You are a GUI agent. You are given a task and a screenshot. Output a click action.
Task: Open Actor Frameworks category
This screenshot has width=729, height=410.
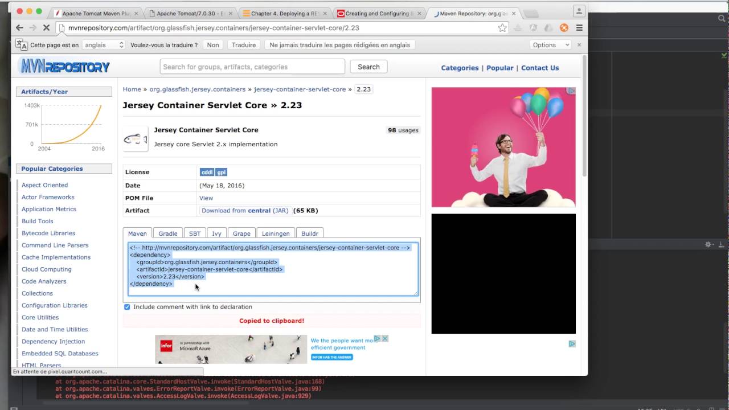(x=48, y=197)
